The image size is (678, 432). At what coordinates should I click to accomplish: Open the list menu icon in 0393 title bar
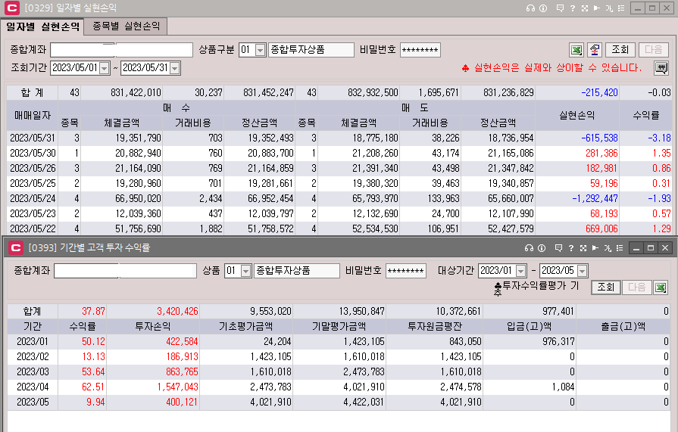[620, 248]
